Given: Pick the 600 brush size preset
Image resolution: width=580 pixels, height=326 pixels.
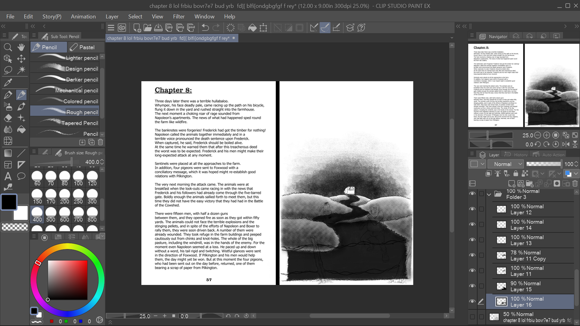Looking at the screenshot, I should [65, 215].
